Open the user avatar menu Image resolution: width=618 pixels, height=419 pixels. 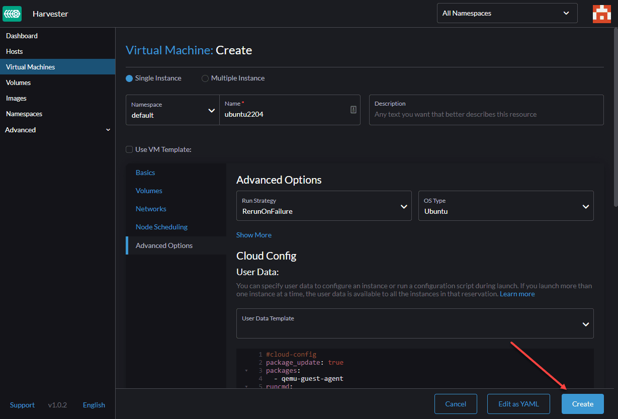[x=601, y=14]
